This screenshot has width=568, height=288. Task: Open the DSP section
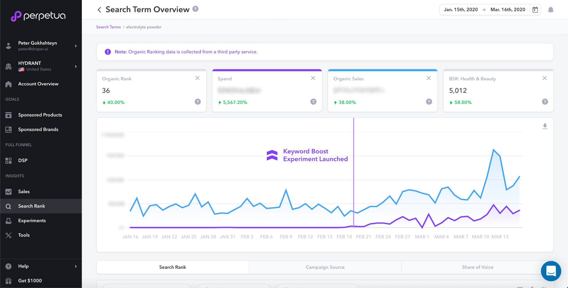pos(22,160)
